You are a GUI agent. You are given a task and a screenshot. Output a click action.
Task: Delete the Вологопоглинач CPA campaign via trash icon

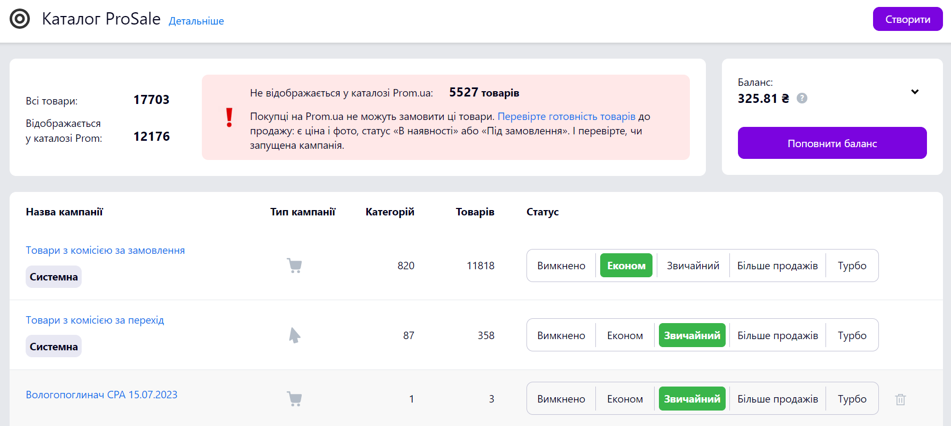(x=900, y=399)
